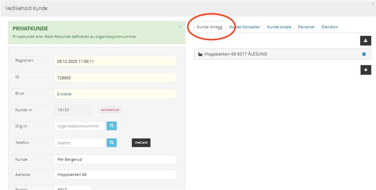Click the download icon button
This screenshot has height=190, width=376.
(x=366, y=41)
